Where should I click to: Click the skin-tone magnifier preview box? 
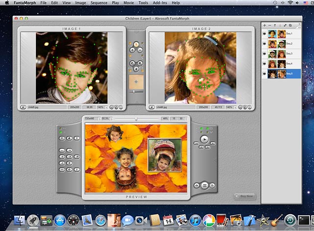[x=136, y=82]
